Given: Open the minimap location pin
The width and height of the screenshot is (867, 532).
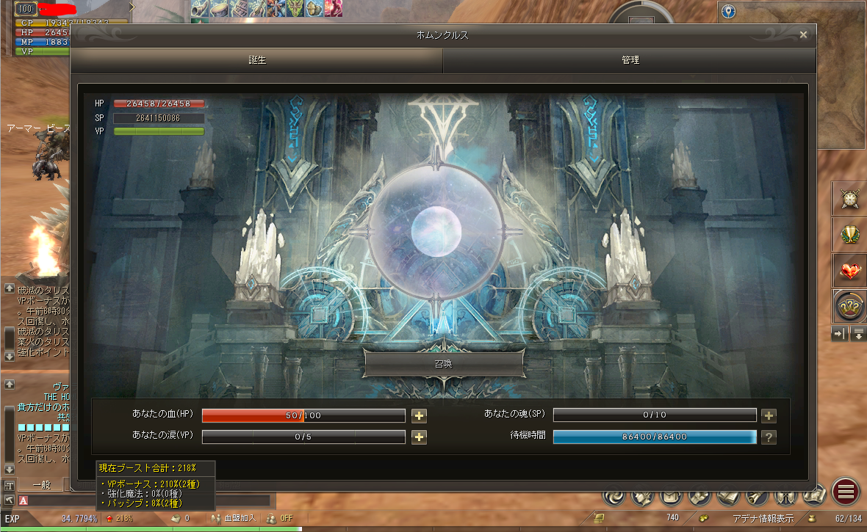Looking at the screenshot, I should coord(728,11).
